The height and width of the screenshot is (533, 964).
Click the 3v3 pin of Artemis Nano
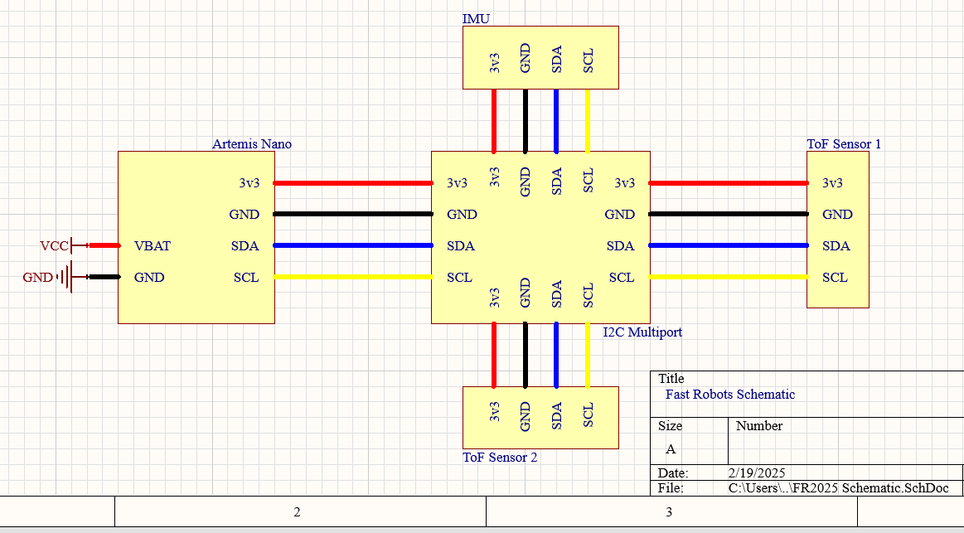point(249,183)
